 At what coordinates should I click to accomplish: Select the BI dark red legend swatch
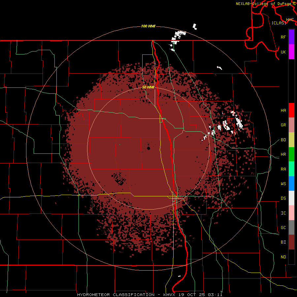[291, 242]
